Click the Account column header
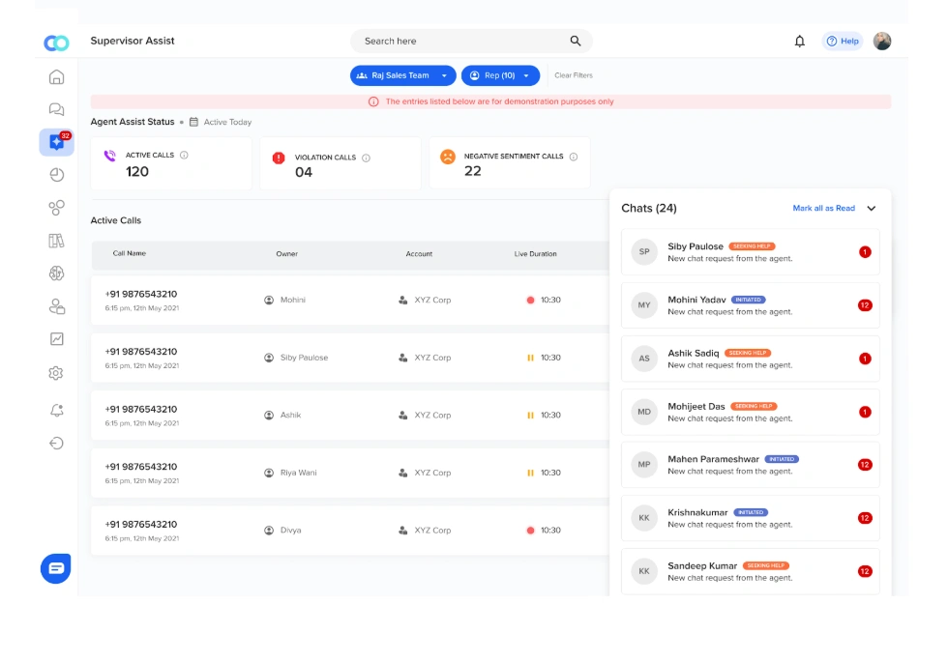Viewport: 948px width, 662px height. (419, 253)
